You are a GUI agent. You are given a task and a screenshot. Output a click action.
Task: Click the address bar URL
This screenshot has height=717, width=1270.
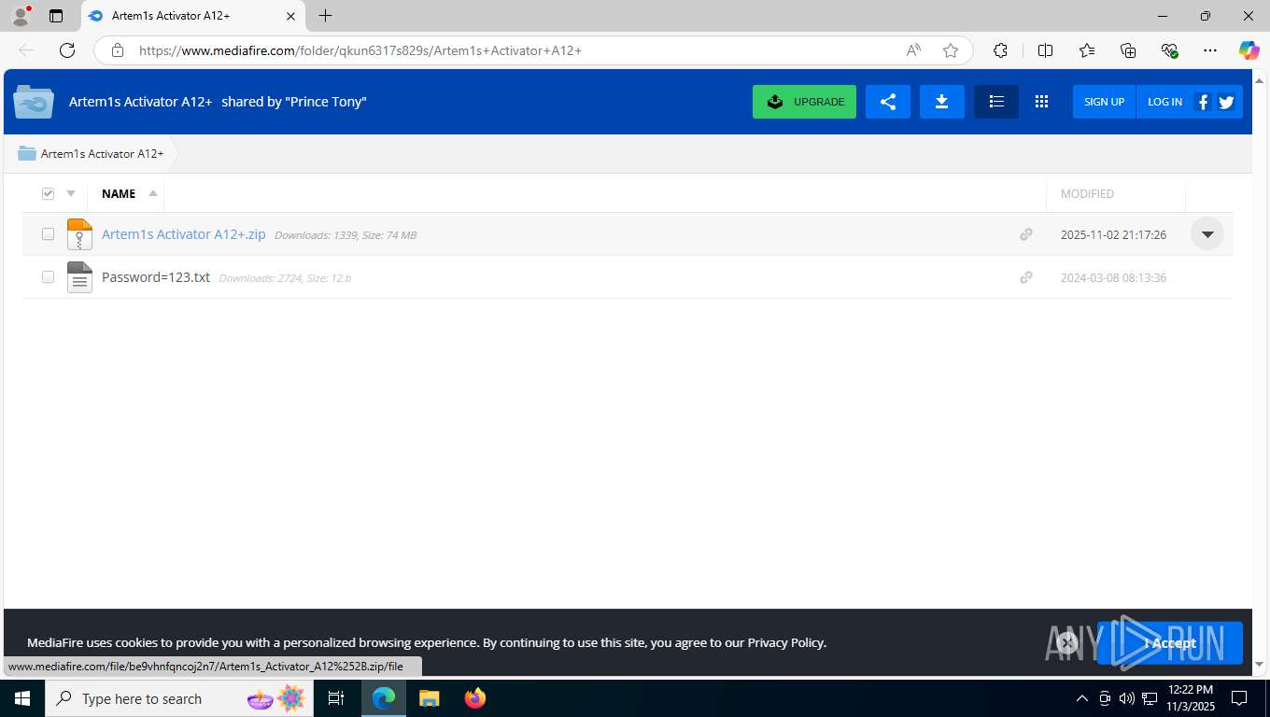pos(360,50)
